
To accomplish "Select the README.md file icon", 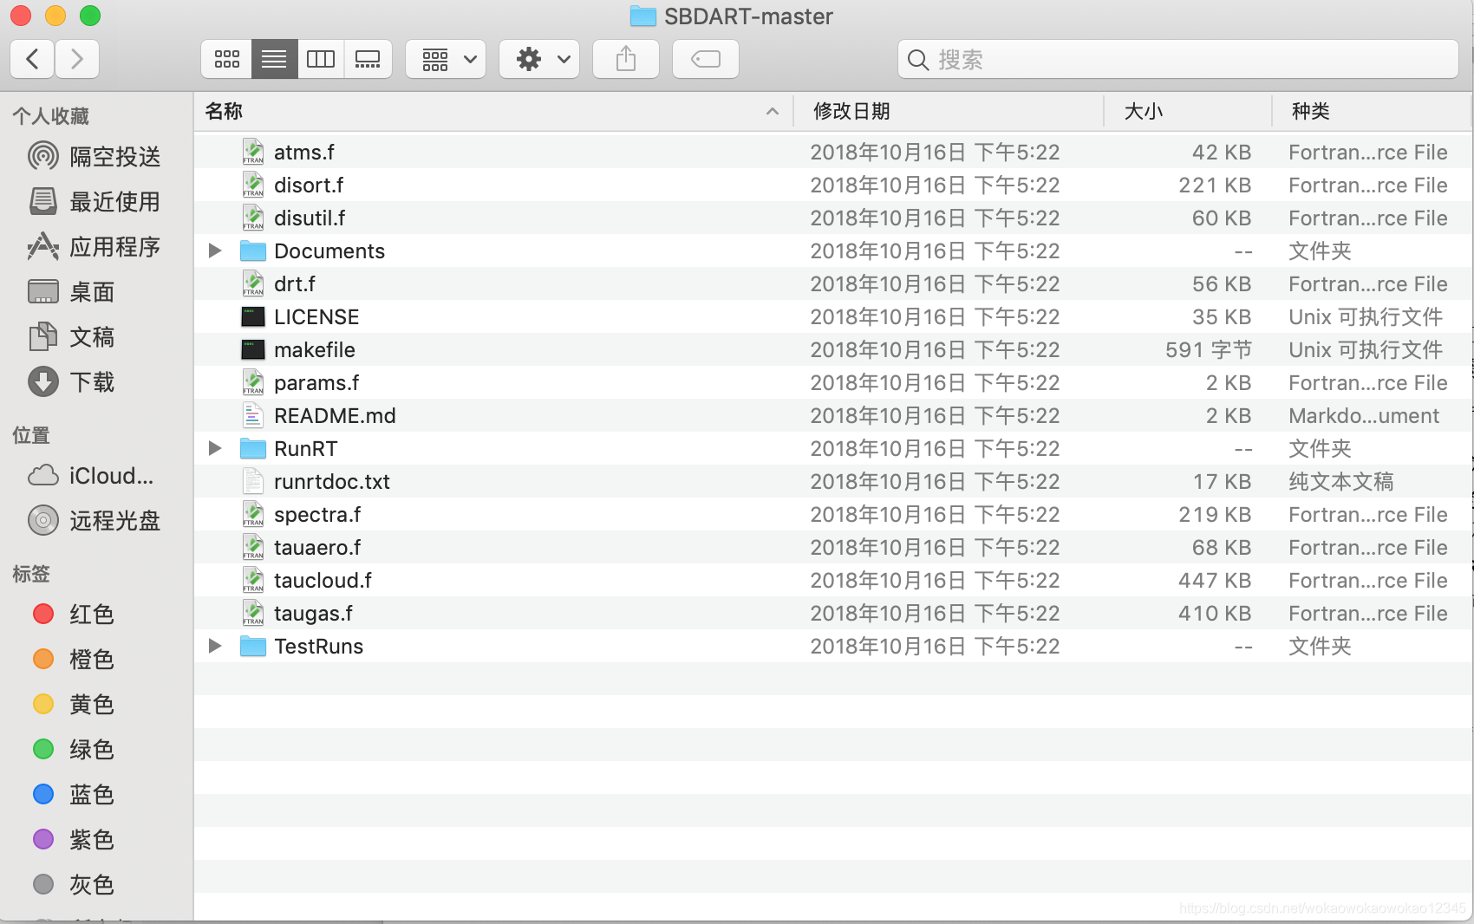I will [x=253, y=415].
